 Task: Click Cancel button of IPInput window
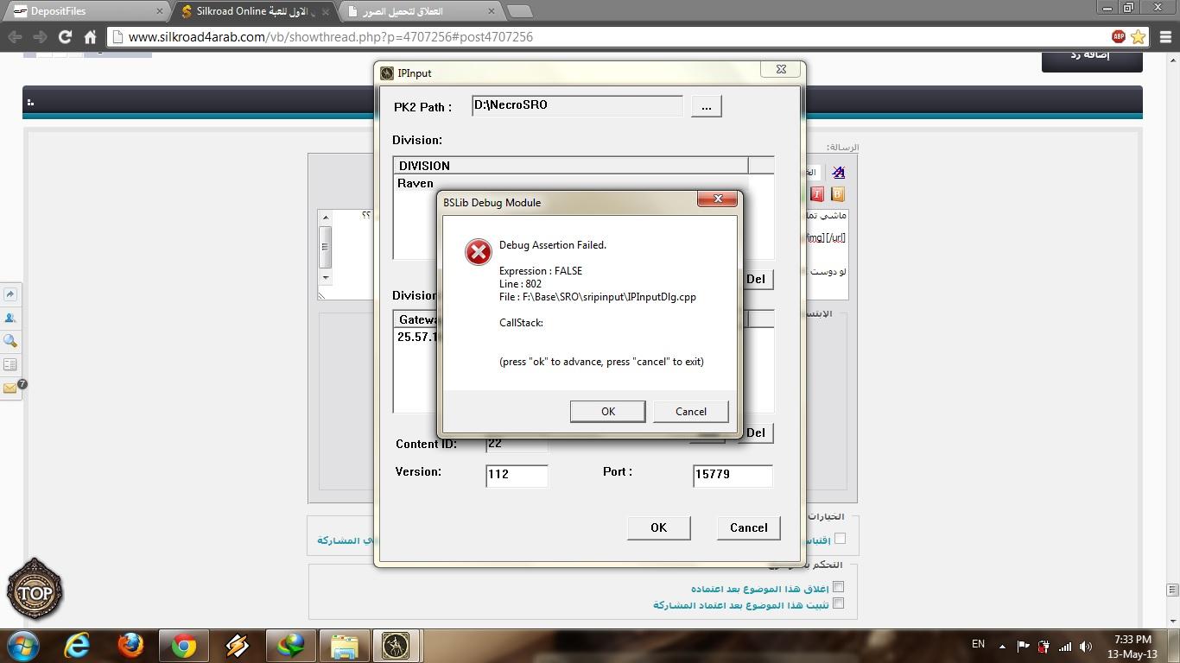(x=748, y=527)
